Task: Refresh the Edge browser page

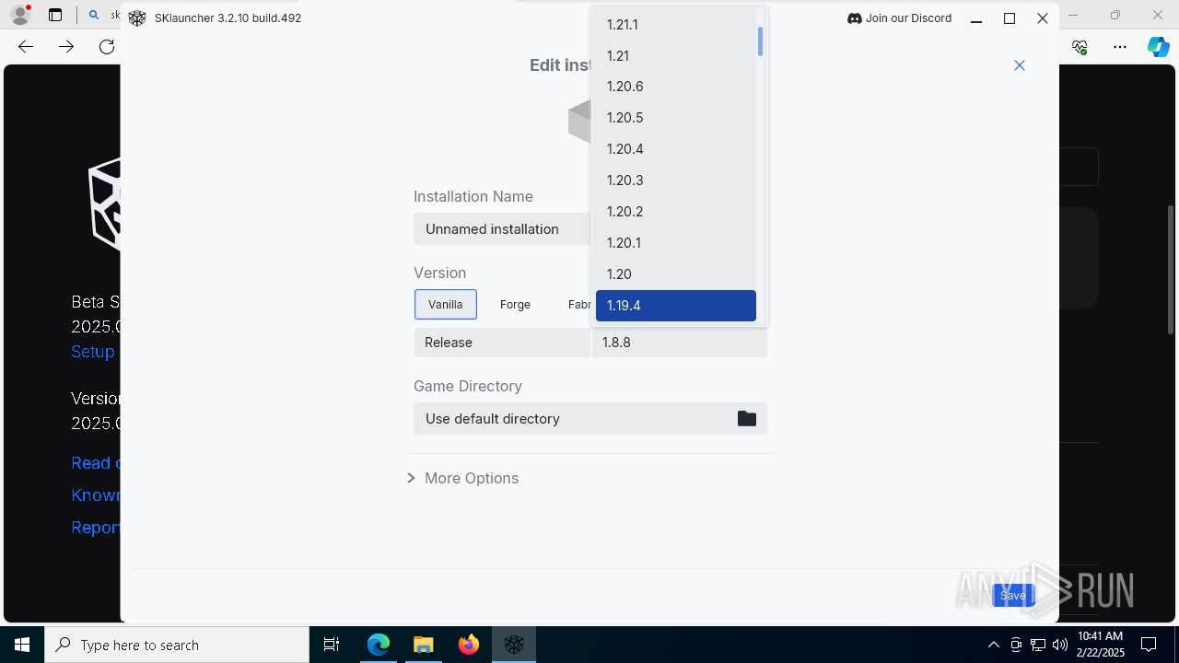Action: pyautogui.click(x=107, y=47)
